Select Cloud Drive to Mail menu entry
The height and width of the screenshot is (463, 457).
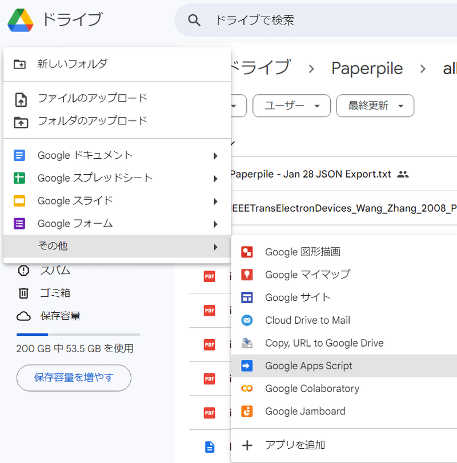(x=344, y=320)
